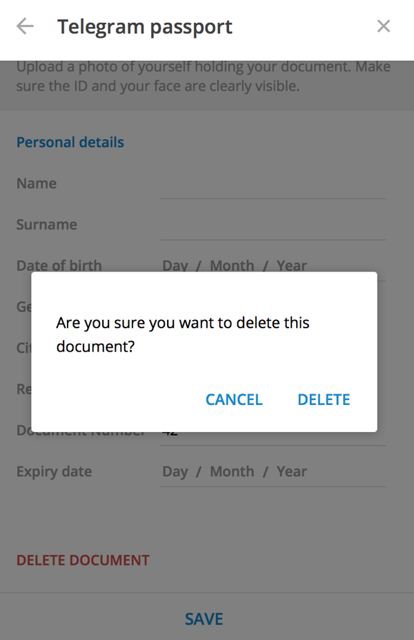
Task: Click the back arrow icon
Action: pos(25,27)
